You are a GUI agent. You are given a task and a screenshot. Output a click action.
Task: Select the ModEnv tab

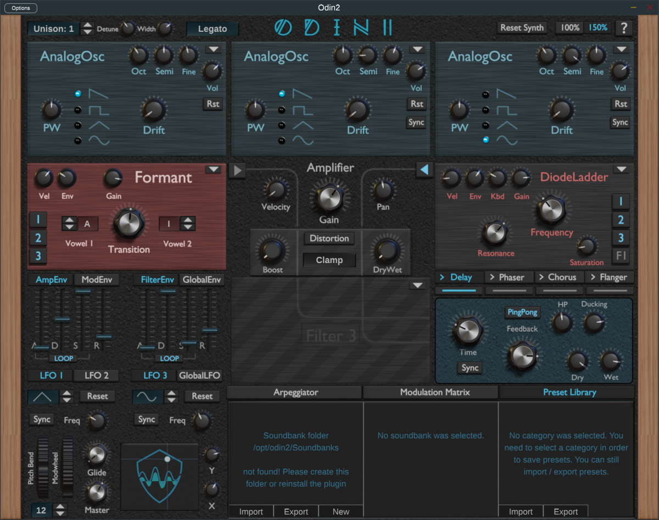tap(97, 279)
